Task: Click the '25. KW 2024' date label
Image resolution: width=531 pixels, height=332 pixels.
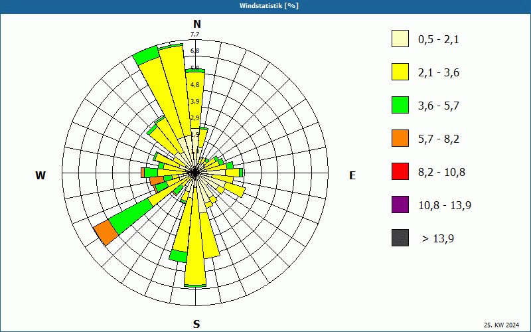Action: point(501,325)
